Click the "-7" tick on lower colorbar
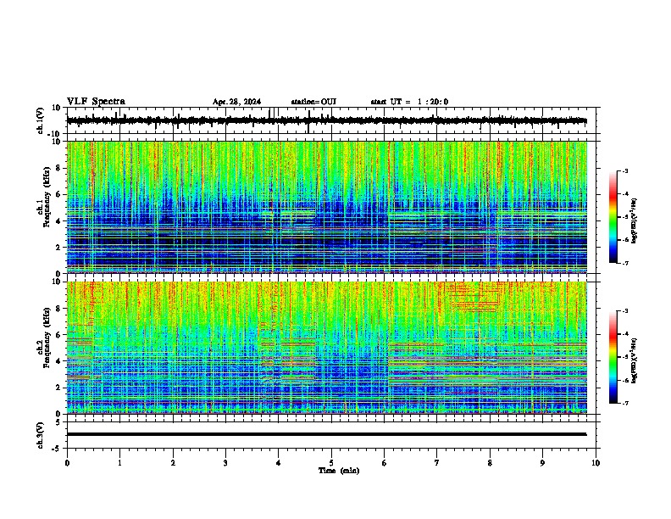Image resolution: width=671 pixels, height=519 pixels. click(624, 403)
